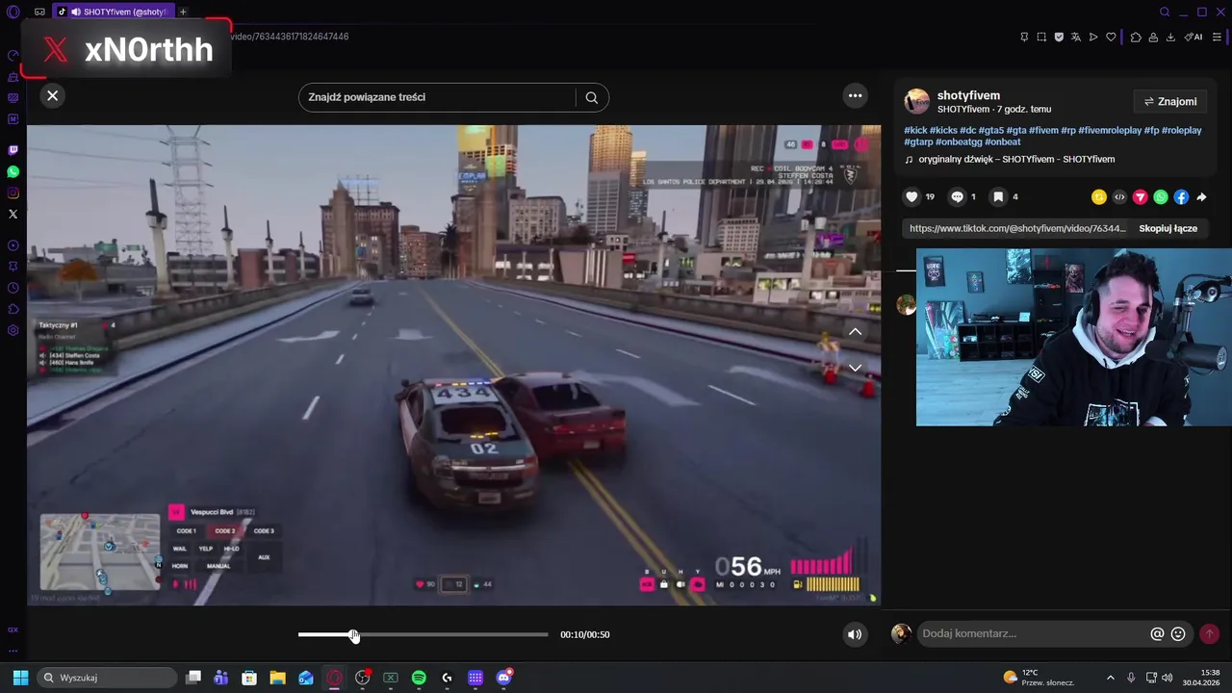Open the Windows Start menu

(x=20, y=678)
